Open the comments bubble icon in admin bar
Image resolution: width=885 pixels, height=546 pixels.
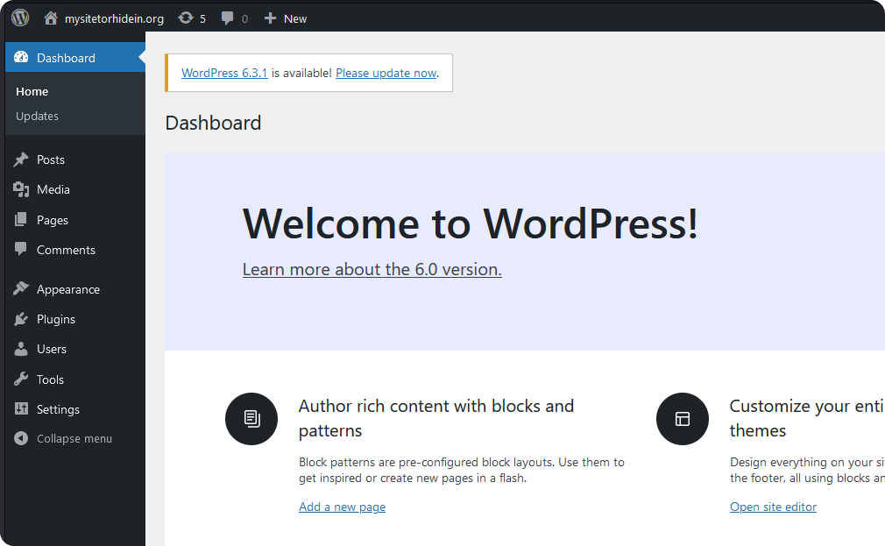228,18
